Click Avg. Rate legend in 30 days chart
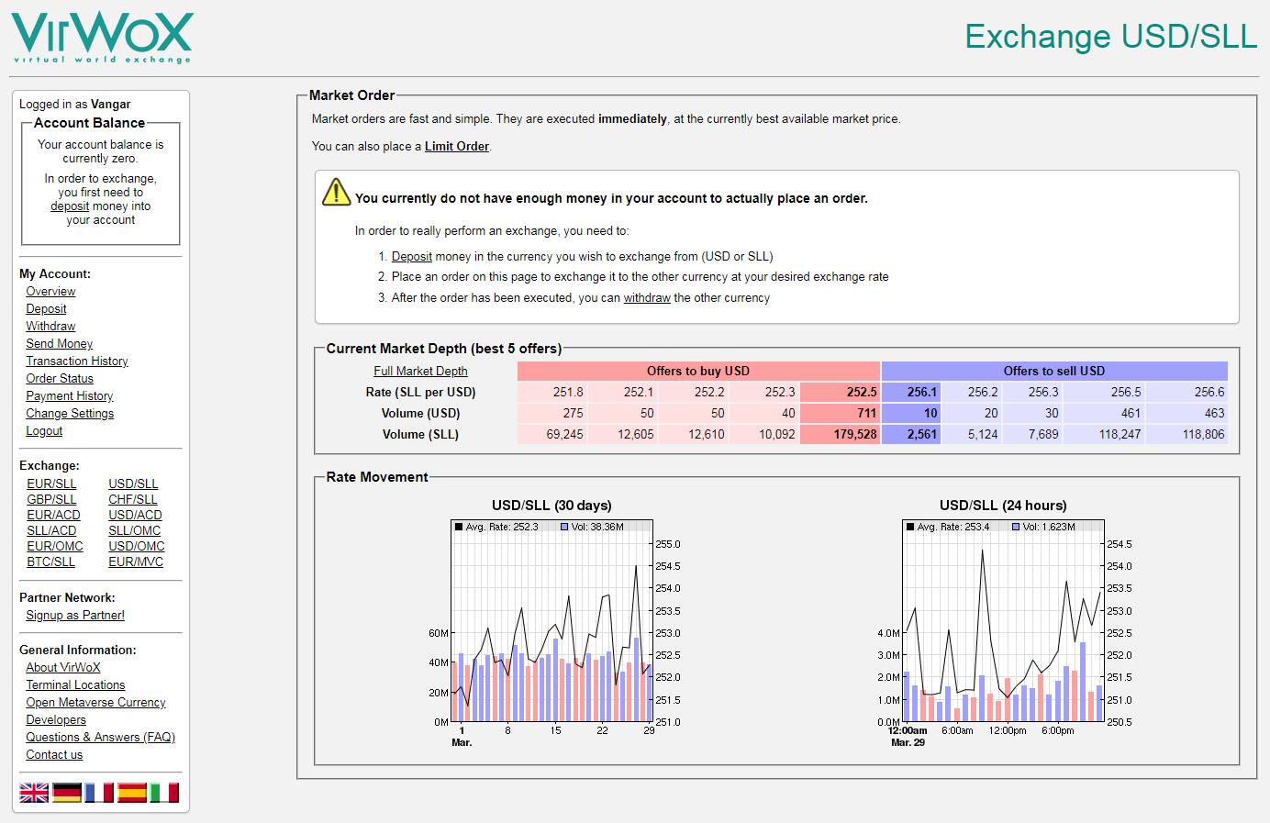This screenshot has height=823, width=1270. [496, 527]
